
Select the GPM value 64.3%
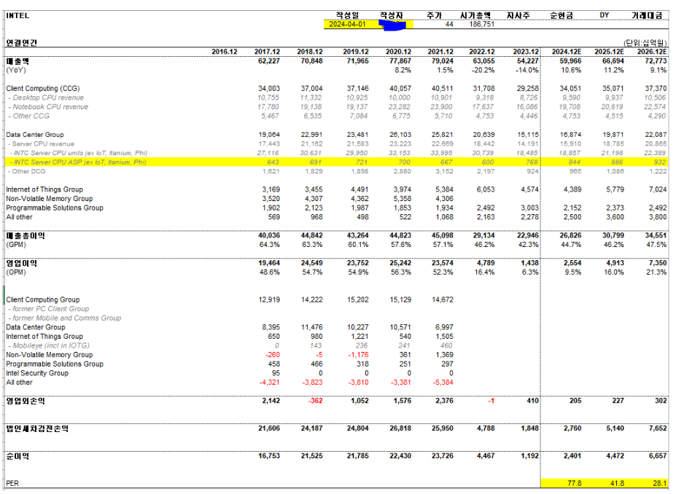pyautogui.click(x=269, y=245)
